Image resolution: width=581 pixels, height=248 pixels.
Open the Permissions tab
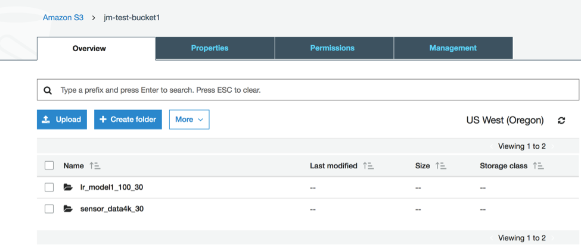[333, 48]
